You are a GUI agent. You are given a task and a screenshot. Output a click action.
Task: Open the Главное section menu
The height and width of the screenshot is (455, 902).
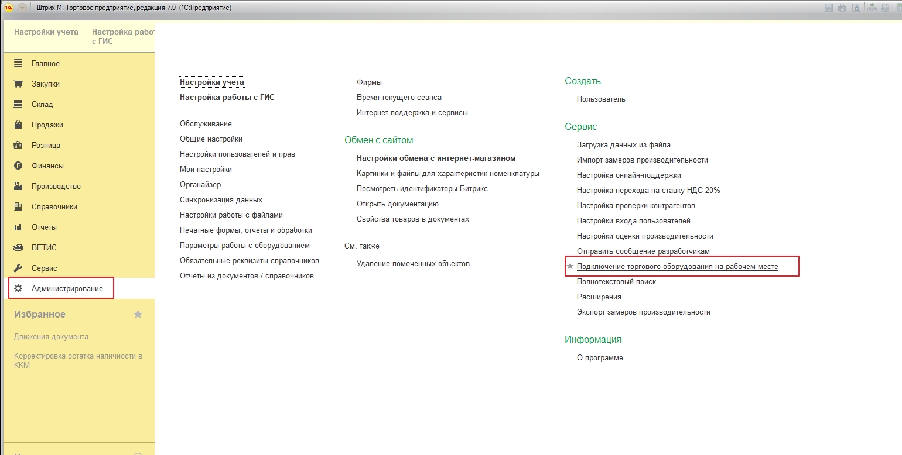point(45,63)
